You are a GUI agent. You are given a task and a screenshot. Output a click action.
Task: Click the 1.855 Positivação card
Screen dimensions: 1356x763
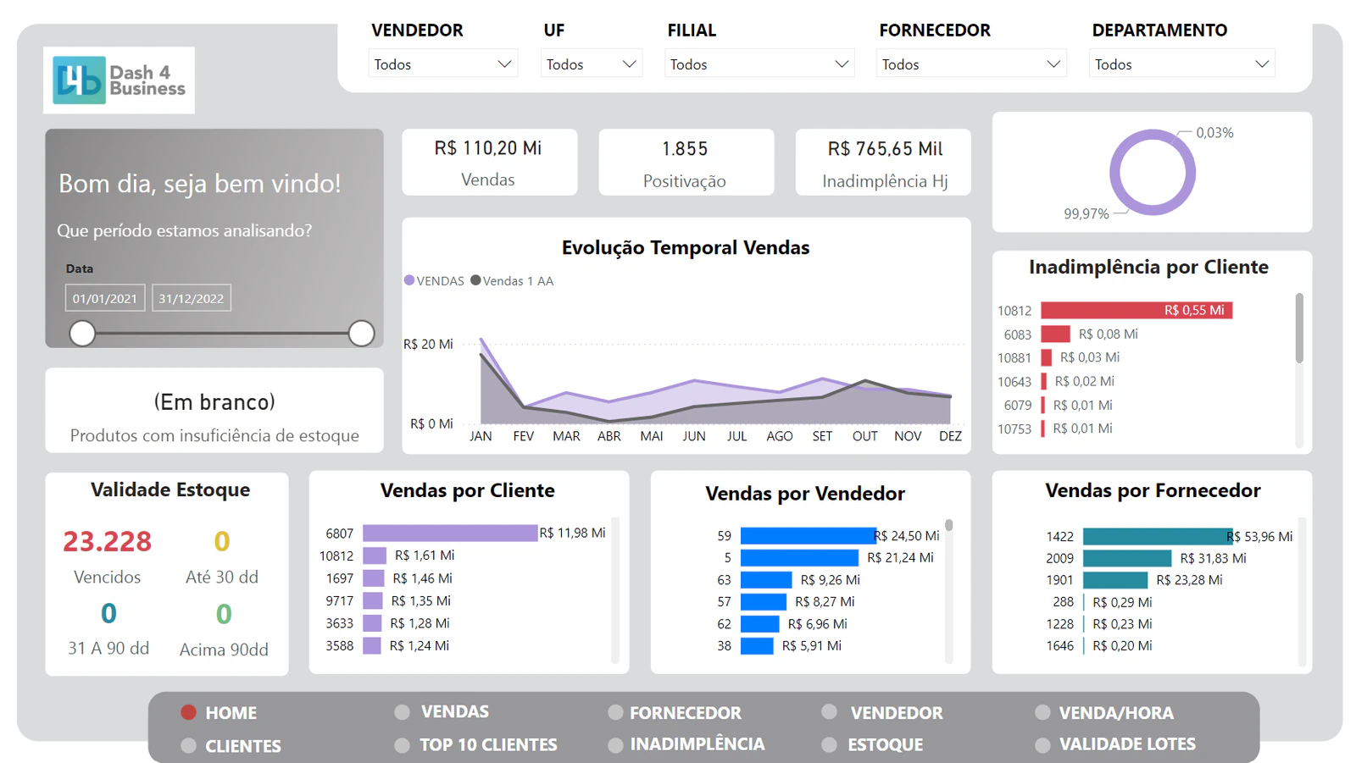point(686,162)
